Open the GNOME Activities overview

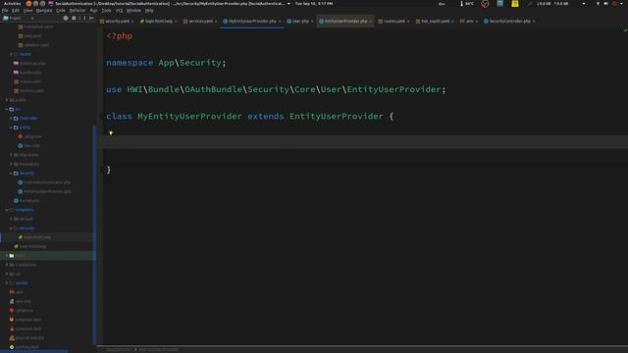(12, 4)
